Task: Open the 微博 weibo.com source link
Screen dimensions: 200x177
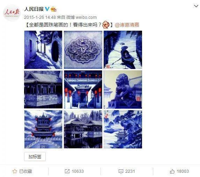Action: (82, 17)
